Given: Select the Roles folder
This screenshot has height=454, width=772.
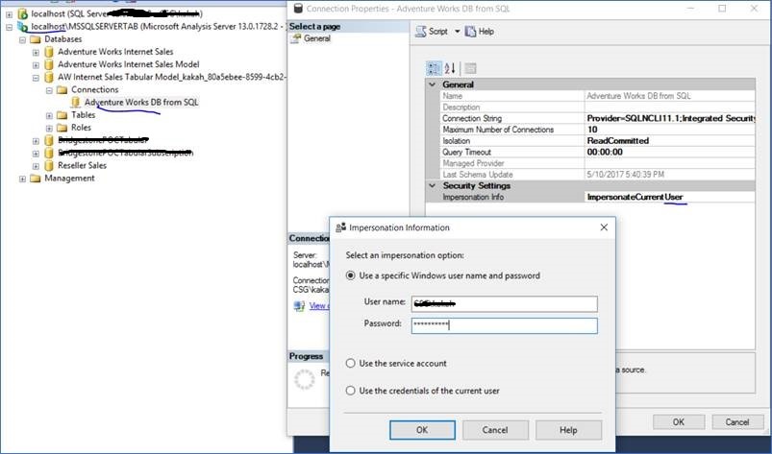Looking at the screenshot, I should [81, 128].
